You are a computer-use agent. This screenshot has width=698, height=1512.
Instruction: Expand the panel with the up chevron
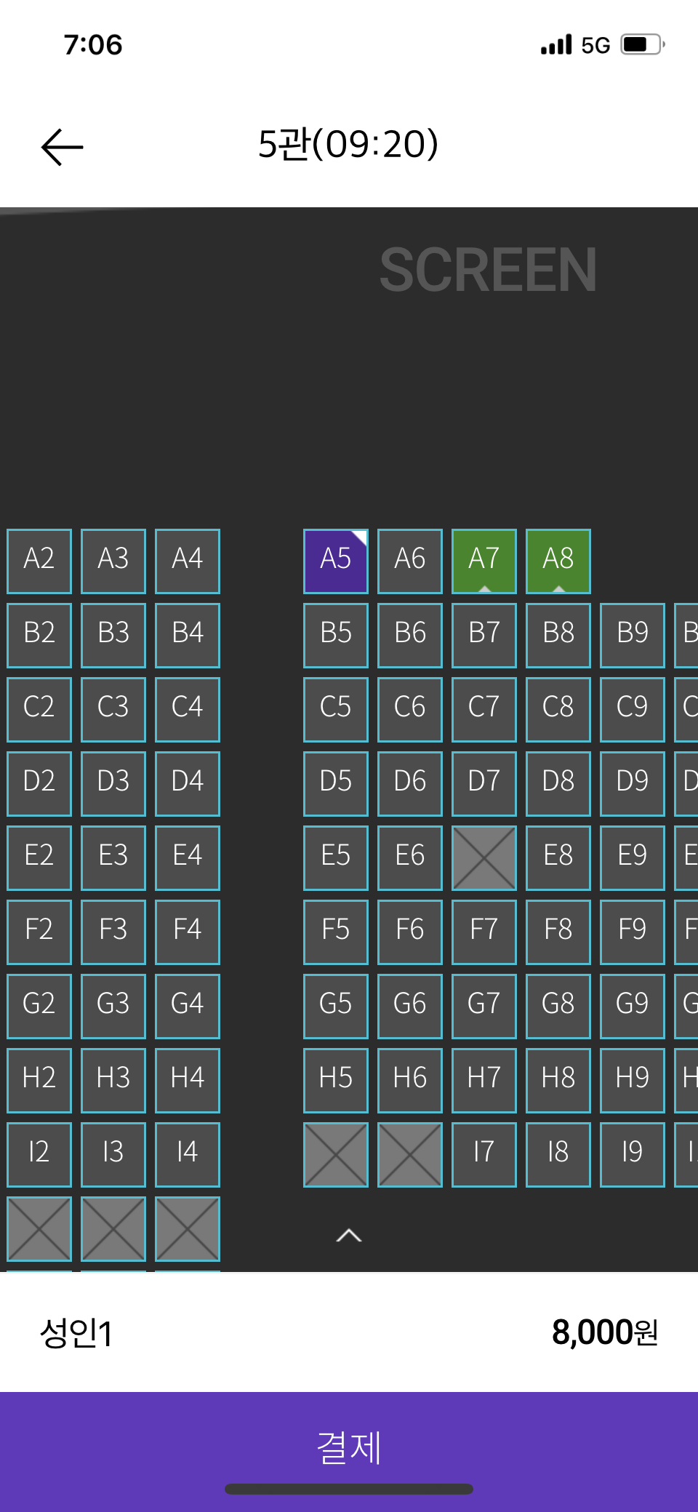349,1235
